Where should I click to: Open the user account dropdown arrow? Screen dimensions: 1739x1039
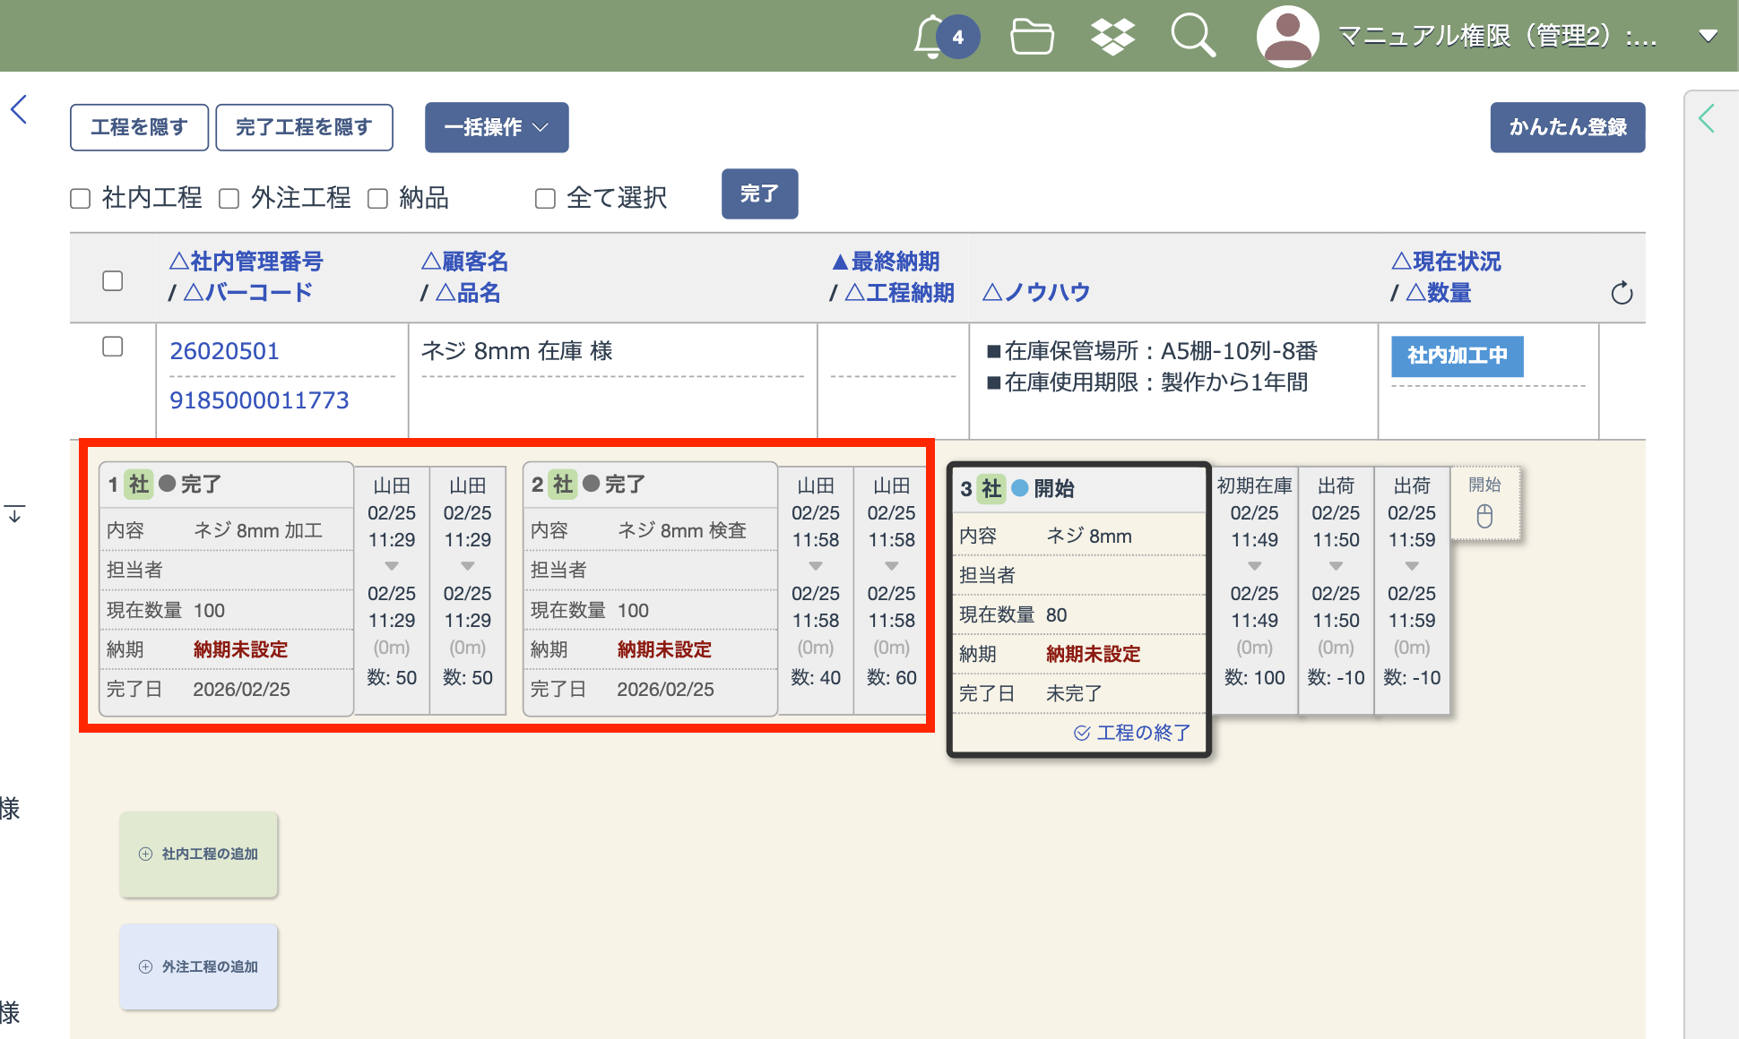[x=1708, y=36]
